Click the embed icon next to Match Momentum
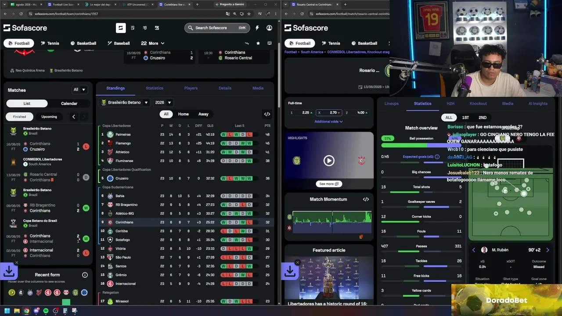The height and width of the screenshot is (316, 562). point(366,199)
